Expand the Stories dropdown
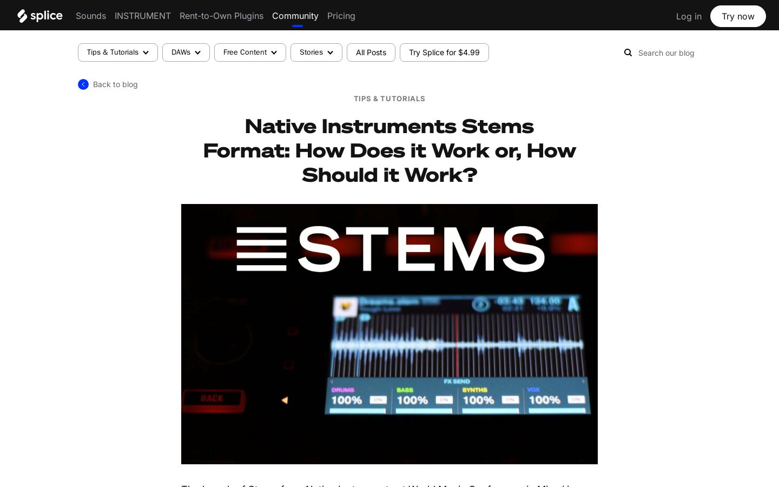Screen dimensions: 779x487 tap(316, 52)
